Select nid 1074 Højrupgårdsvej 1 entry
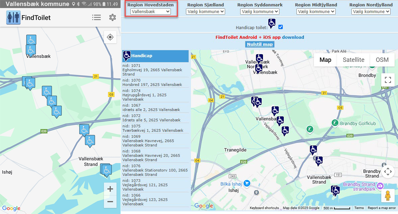Viewport: 398px width, 214px height. (155, 95)
